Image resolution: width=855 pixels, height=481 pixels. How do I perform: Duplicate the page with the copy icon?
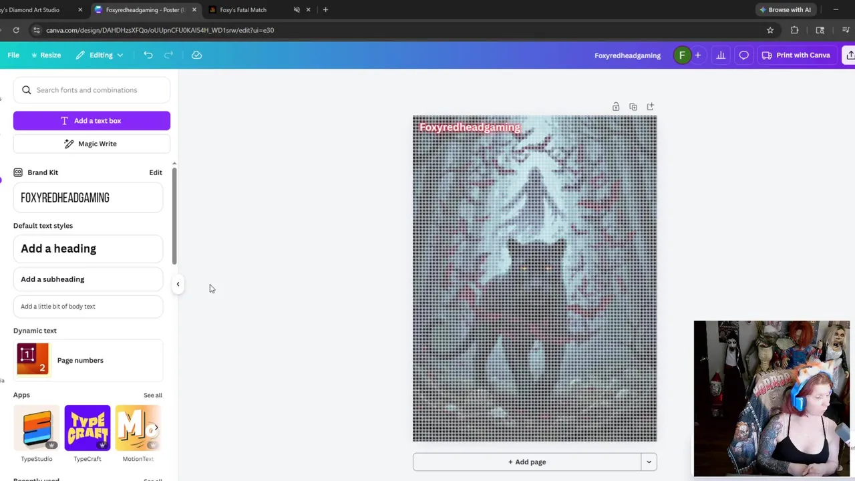(x=633, y=107)
